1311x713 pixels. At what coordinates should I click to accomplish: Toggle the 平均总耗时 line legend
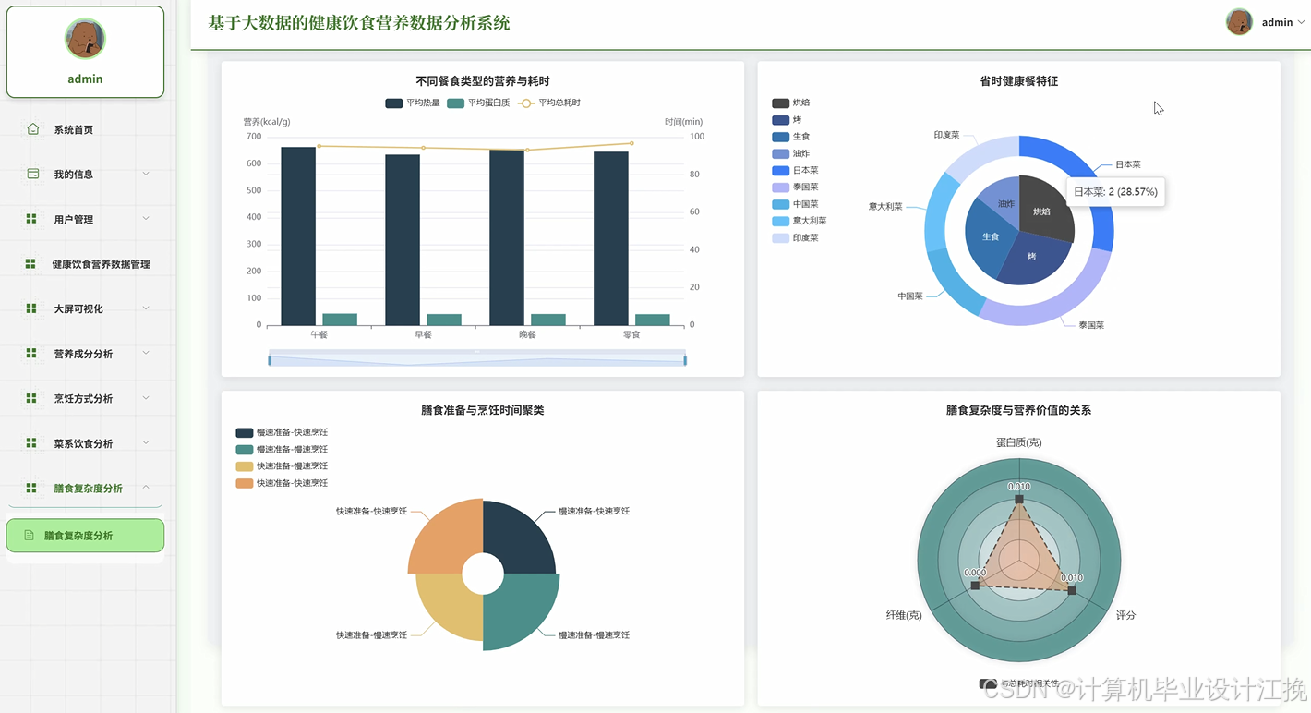[x=548, y=103]
